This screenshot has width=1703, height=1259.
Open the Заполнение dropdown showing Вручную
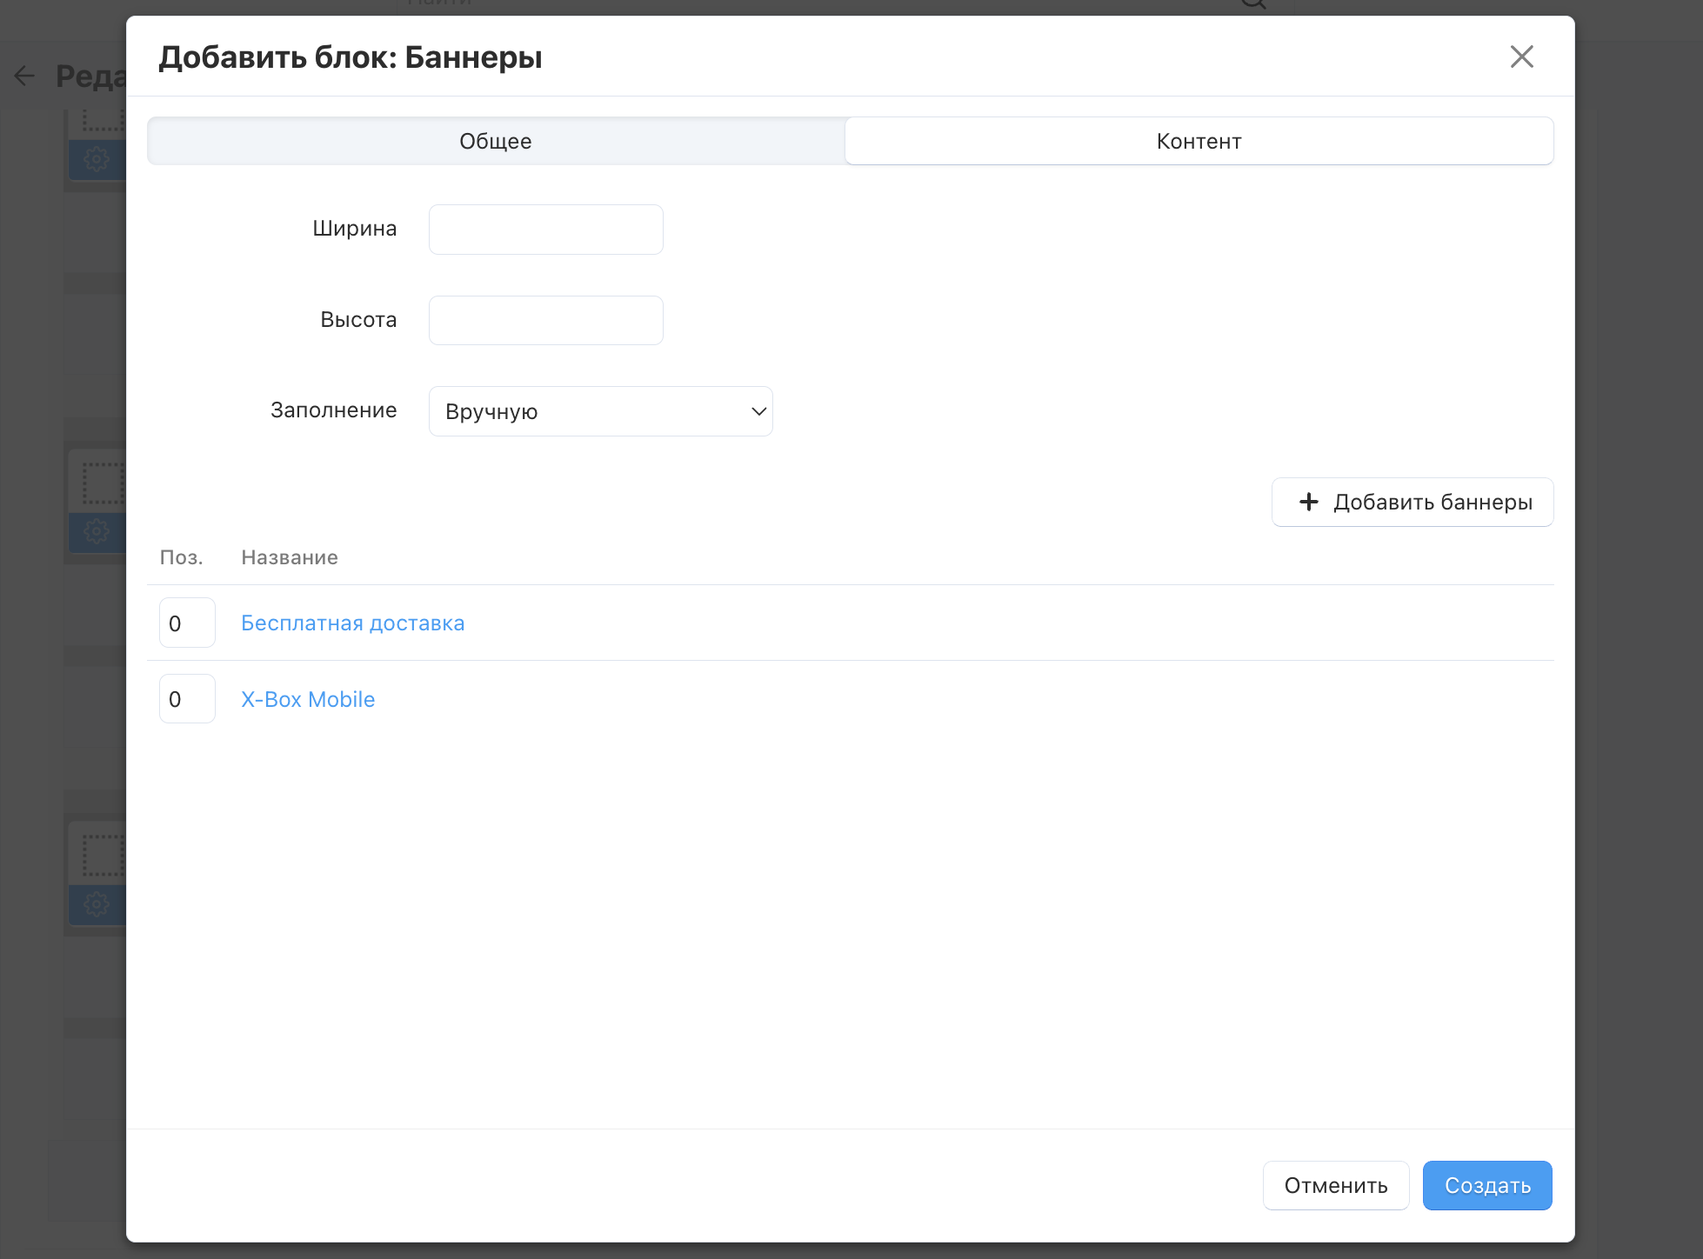(x=600, y=411)
